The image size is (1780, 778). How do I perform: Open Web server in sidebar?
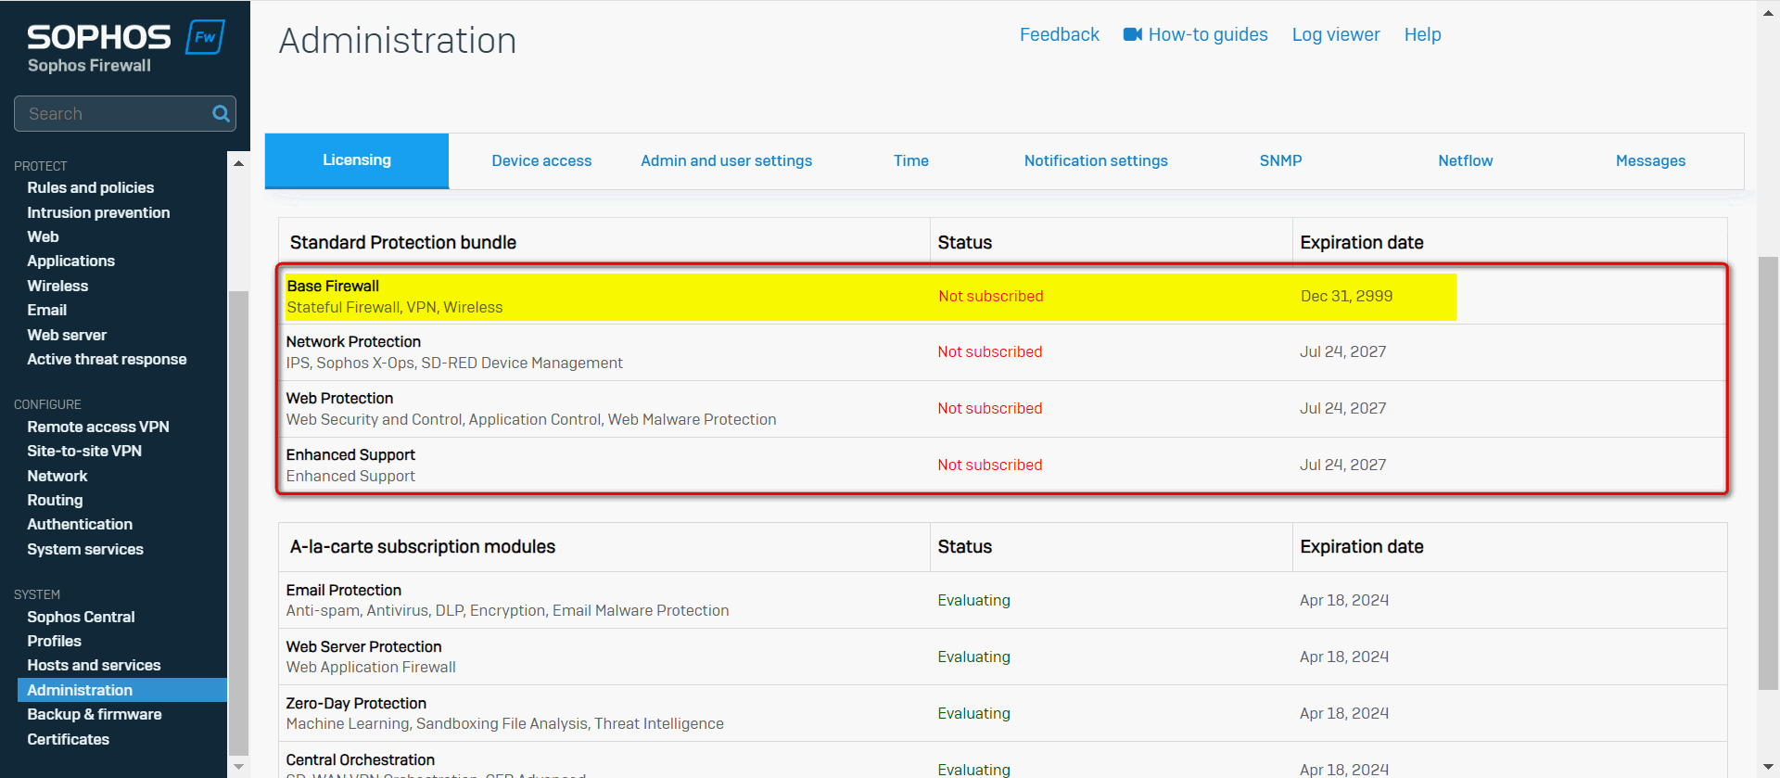click(x=67, y=335)
